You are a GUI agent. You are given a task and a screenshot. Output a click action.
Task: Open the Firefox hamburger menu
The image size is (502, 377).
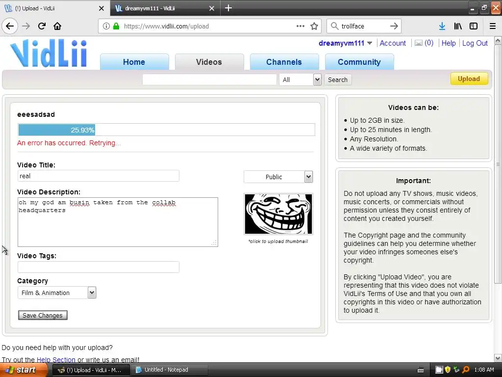493,26
